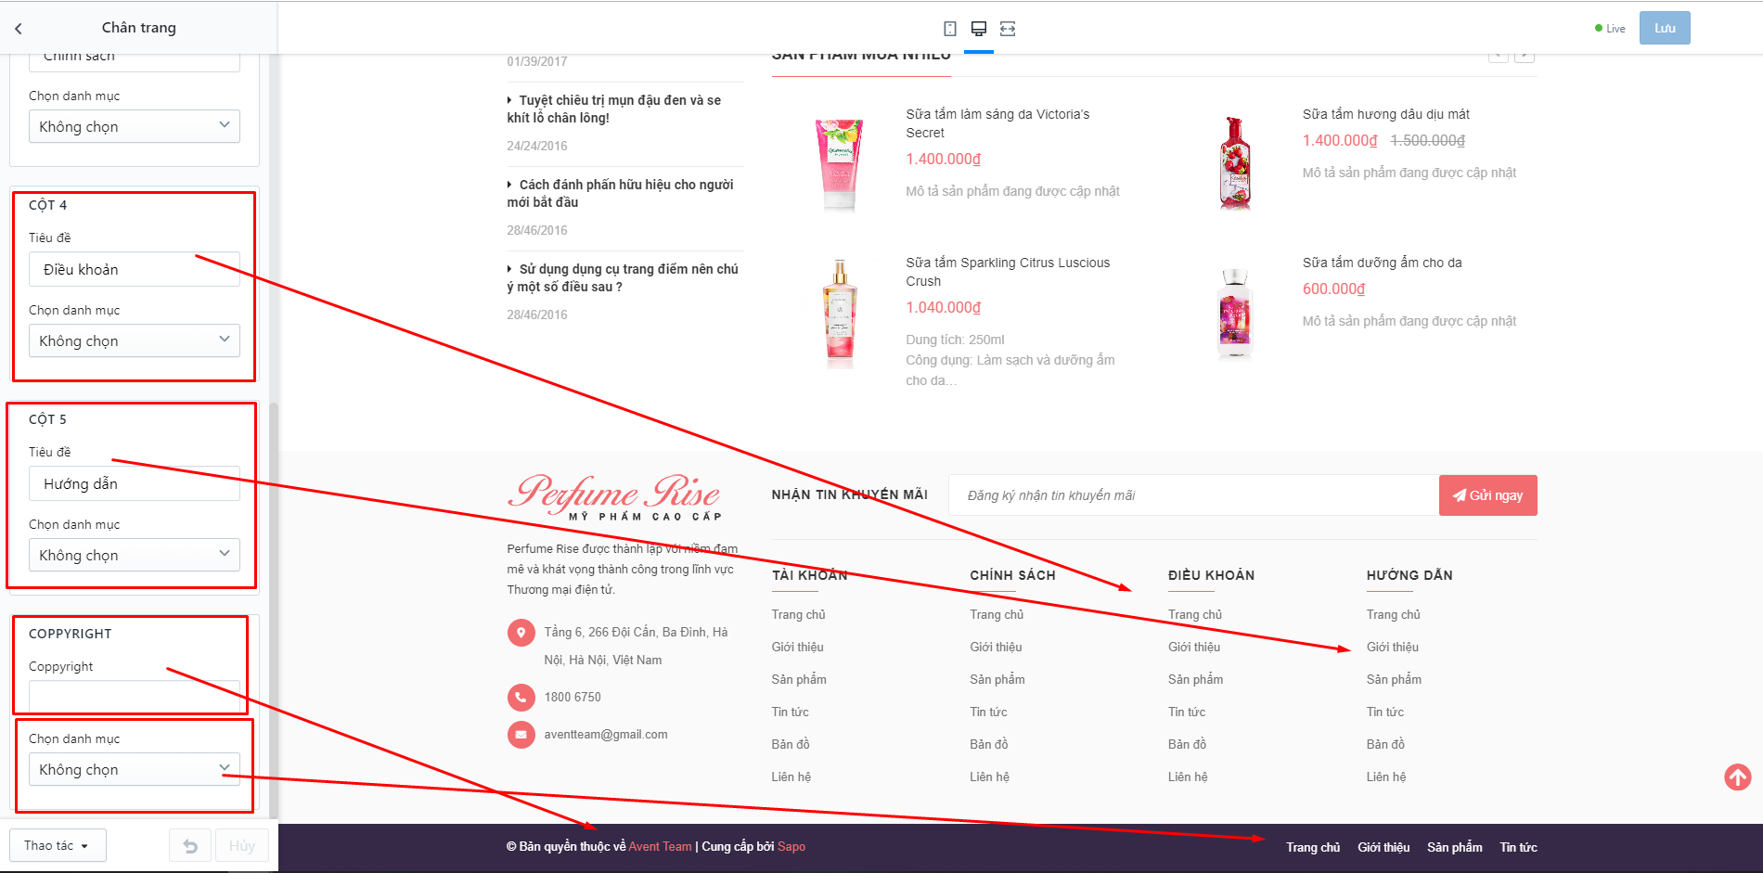
Task: Click the scroll-to-top arrow icon
Action: point(1738,777)
